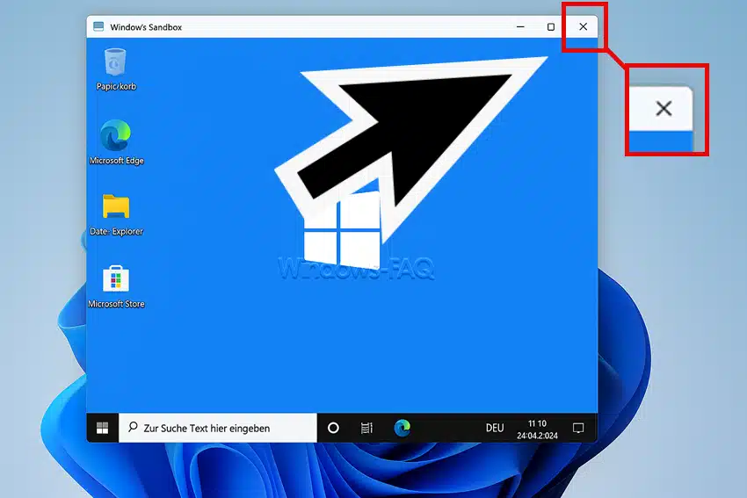The height and width of the screenshot is (498, 747).
Task: Maximize the Windows Sandbox window
Action: [551, 27]
